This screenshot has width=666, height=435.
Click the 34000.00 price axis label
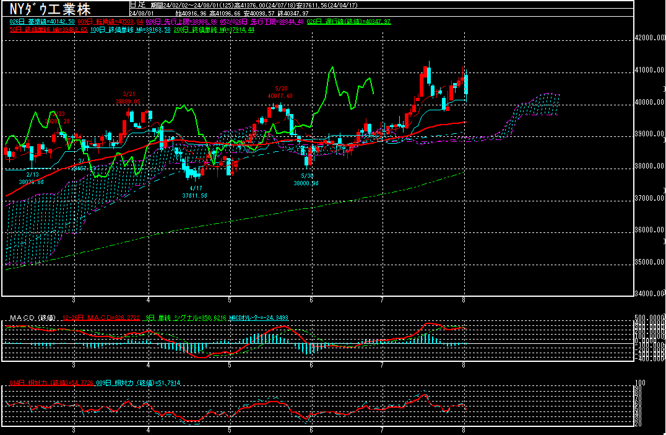click(x=649, y=293)
